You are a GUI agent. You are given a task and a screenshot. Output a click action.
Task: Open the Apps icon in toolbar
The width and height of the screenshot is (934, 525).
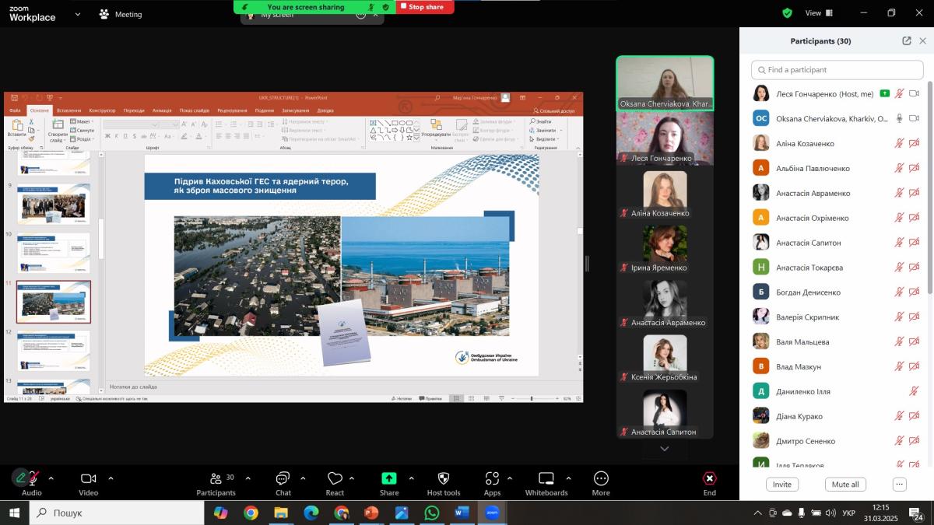click(492, 478)
